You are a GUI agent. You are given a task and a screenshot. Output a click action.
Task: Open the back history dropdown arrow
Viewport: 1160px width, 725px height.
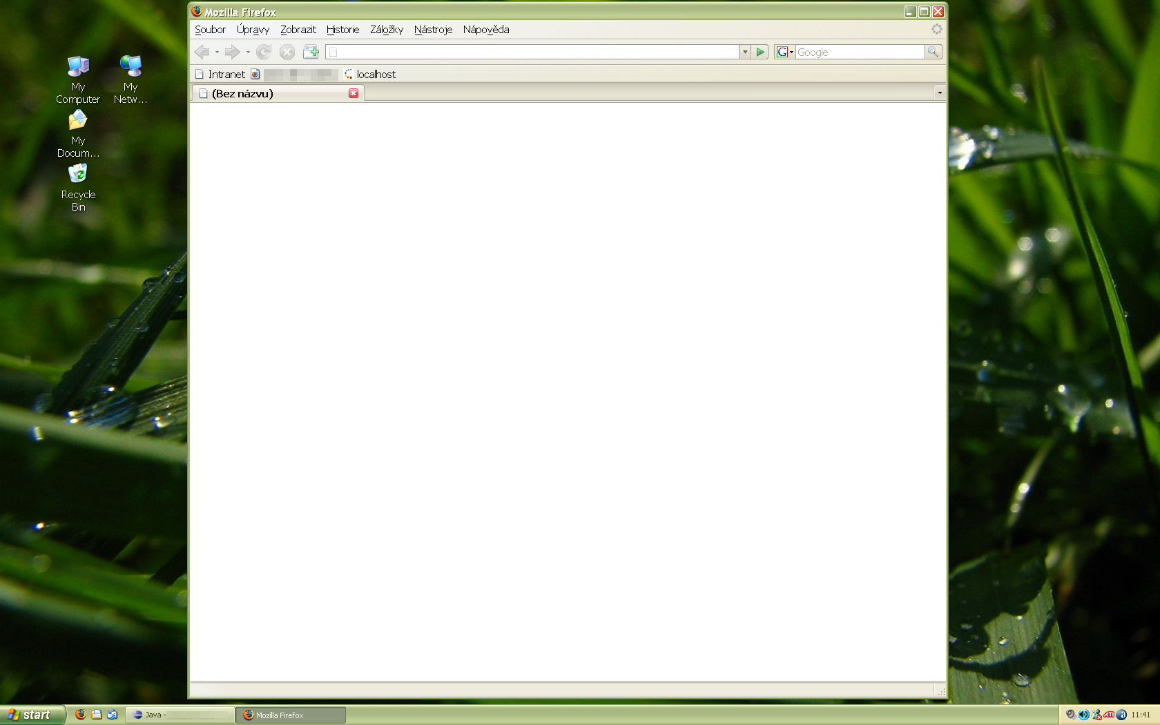[x=217, y=52]
